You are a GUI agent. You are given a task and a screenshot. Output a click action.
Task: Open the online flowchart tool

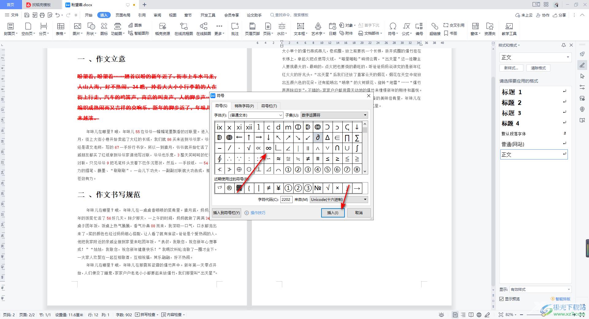[183, 29]
